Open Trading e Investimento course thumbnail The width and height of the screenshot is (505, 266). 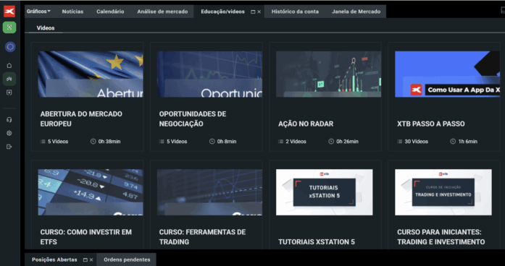[443, 192]
